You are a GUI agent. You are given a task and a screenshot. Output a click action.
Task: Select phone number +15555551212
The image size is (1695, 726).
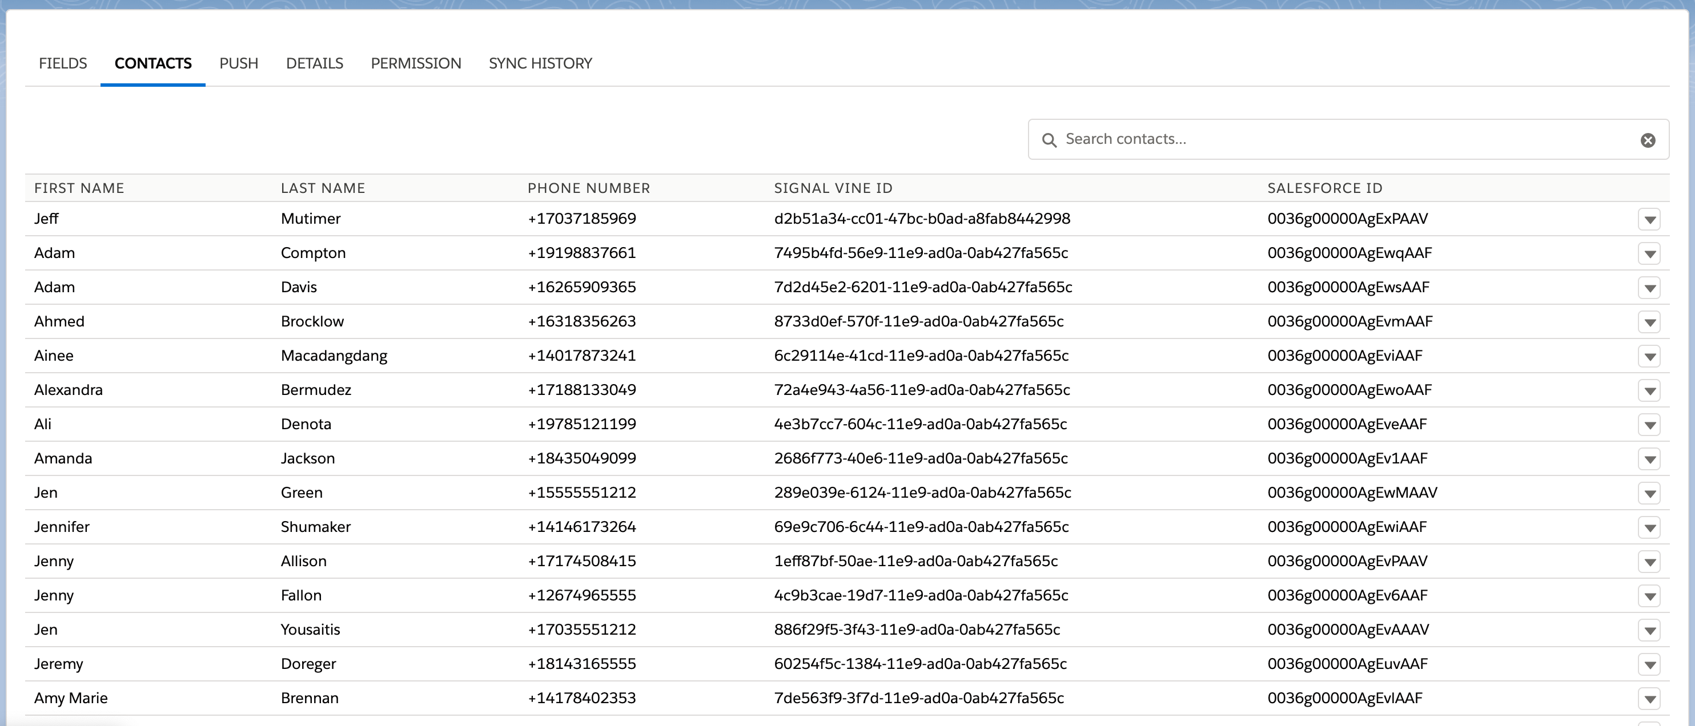(x=582, y=492)
